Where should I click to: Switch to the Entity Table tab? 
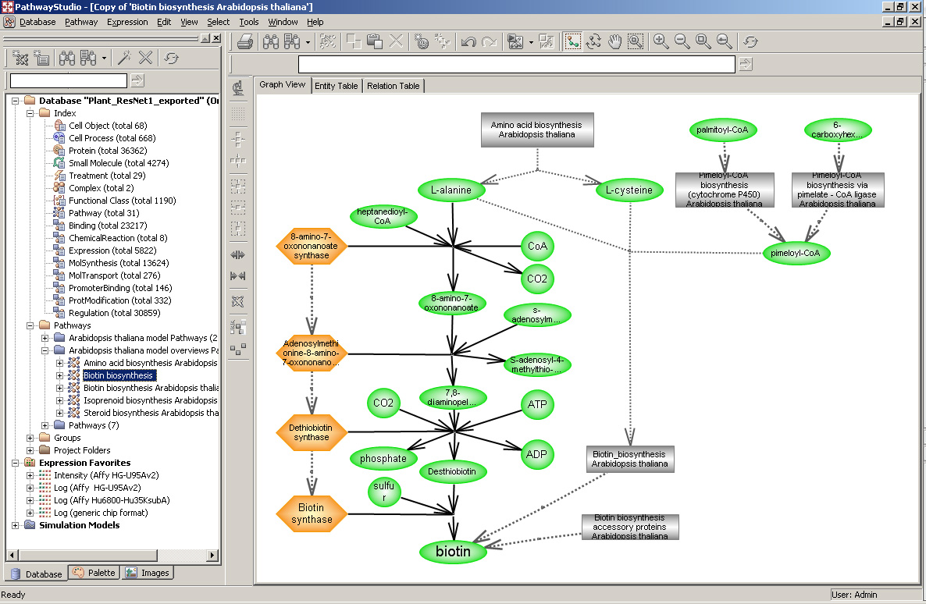coord(336,86)
